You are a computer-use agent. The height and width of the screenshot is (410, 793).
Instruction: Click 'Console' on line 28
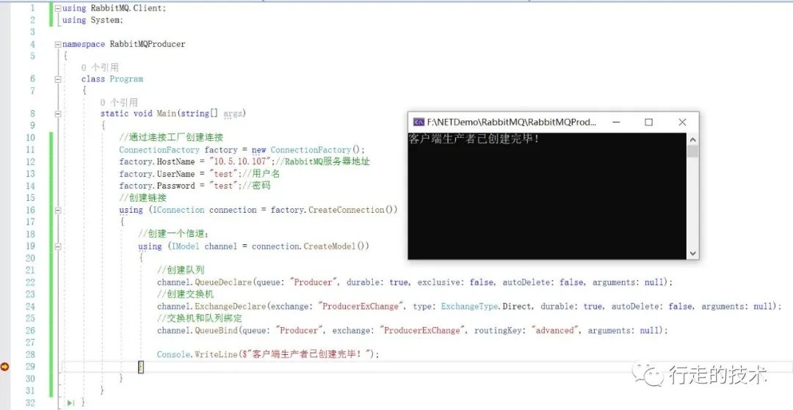coord(173,354)
